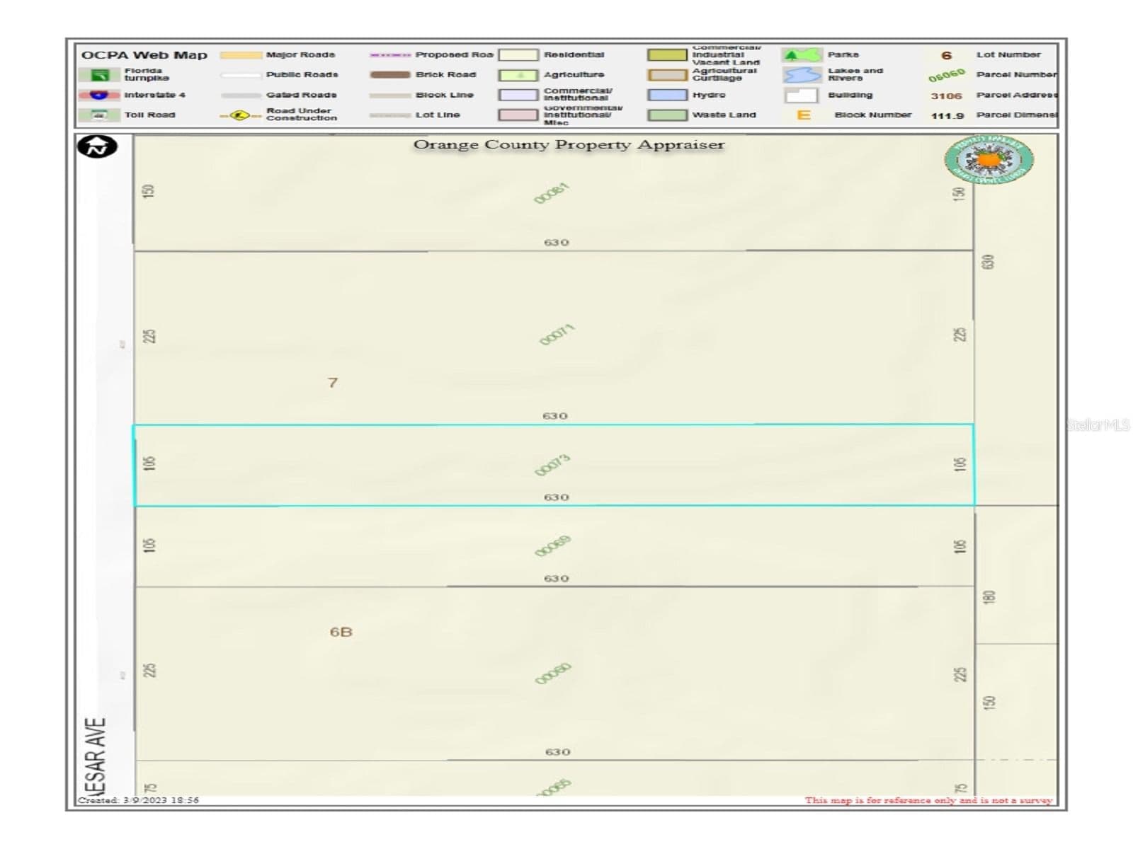
Task: Click the 105 dimension left of parcel 00073
Action: pyautogui.click(x=149, y=463)
